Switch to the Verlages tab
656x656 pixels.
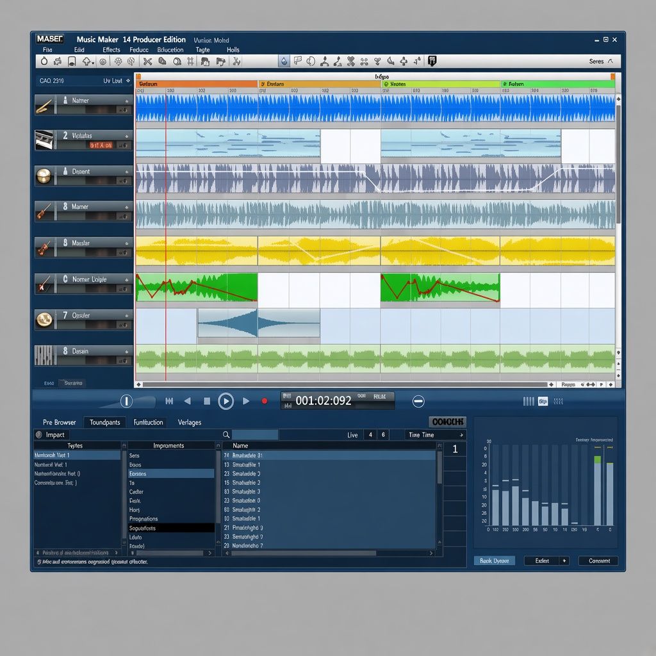(x=190, y=422)
